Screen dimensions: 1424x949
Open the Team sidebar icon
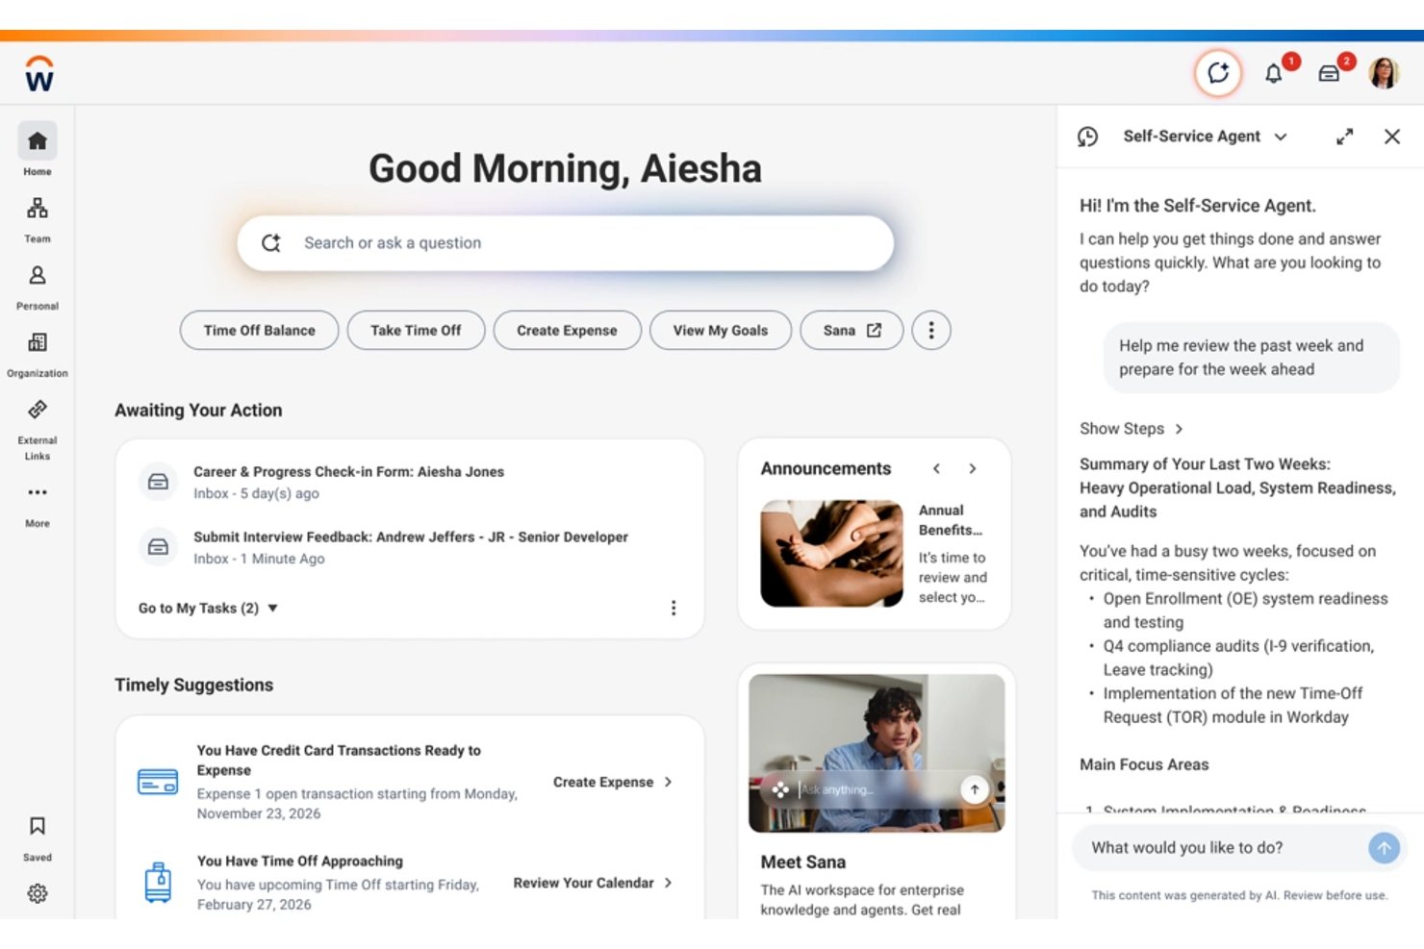coord(38,209)
